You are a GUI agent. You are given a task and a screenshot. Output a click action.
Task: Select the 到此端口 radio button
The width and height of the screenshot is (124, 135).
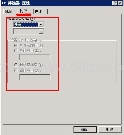(x=16, y=70)
